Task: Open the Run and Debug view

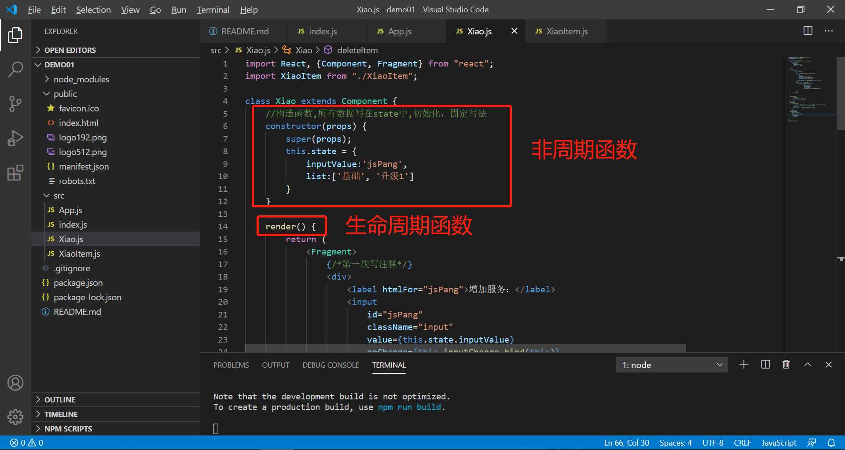Action: point(15,138)
